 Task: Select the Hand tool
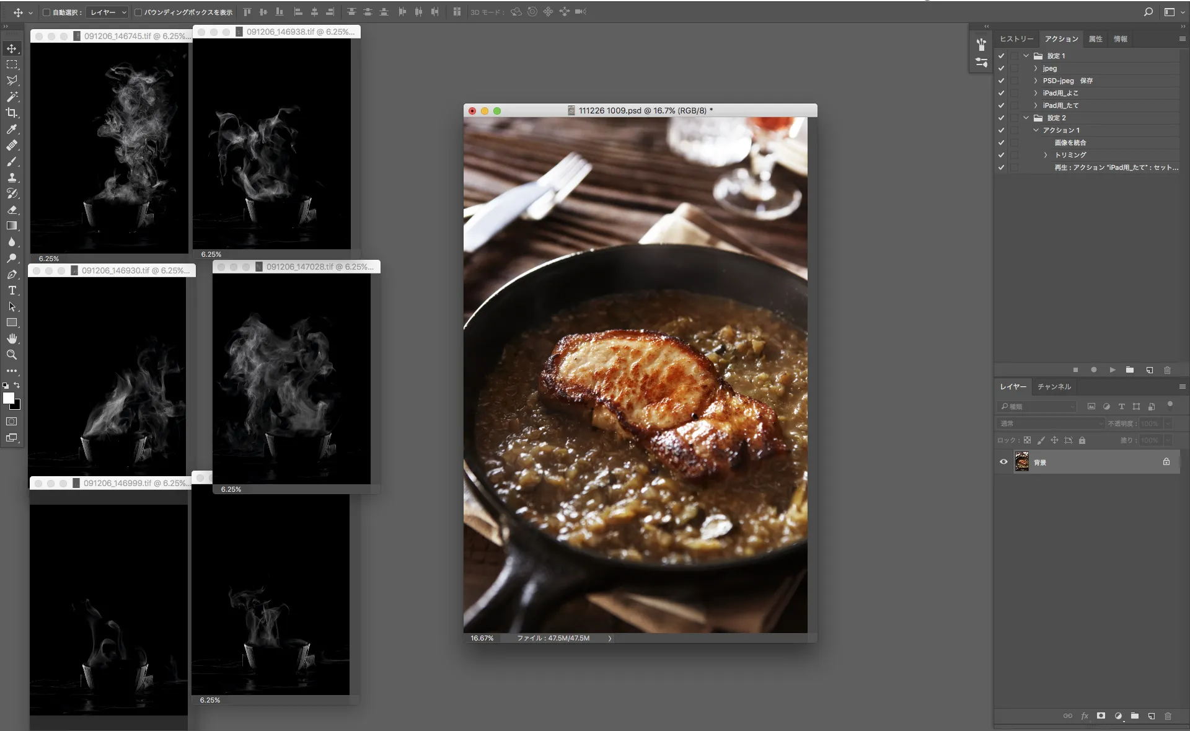(x=12, y=339)
